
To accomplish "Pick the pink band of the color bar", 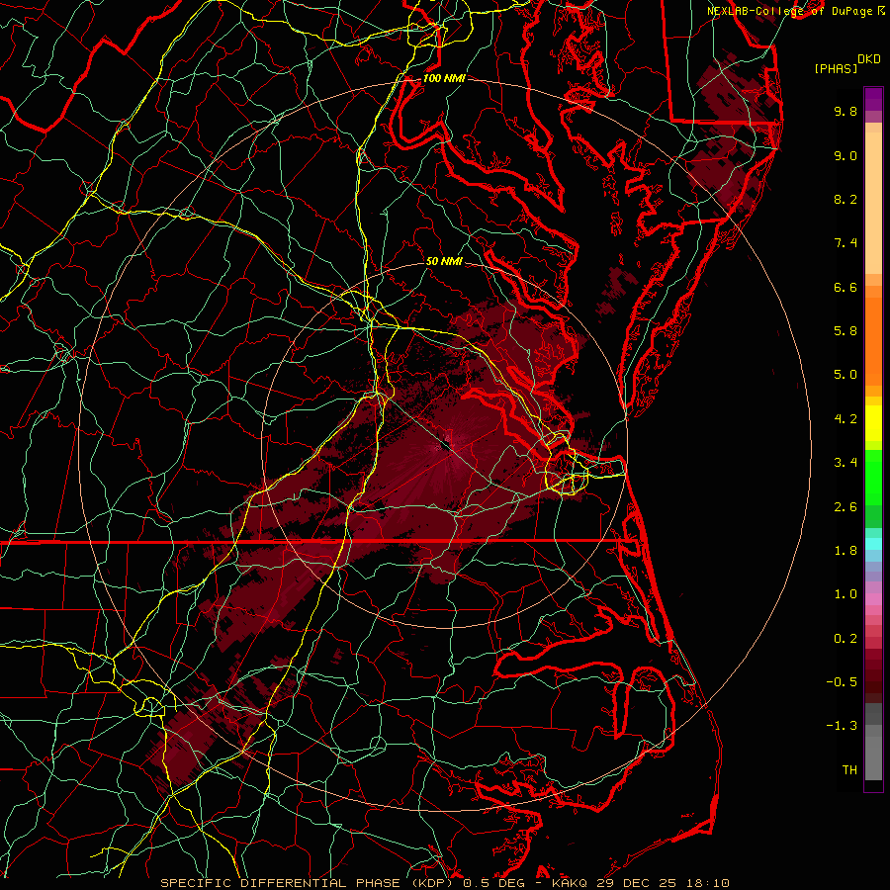I will pos(873,599).
